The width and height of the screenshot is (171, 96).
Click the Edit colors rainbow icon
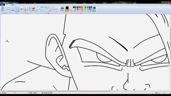pos(94,8)
